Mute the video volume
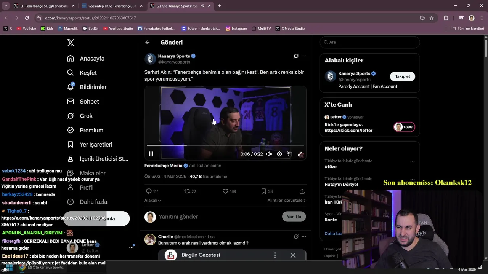Screen dimensions: 488x274 click(269, 154)
